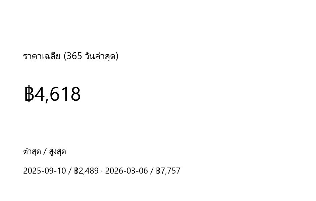Click the large 4,618 average price

pyautogui.click(x=58, y=94)
